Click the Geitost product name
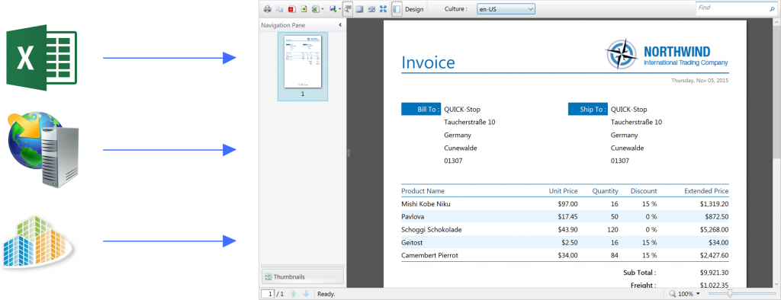The height and width of the screenshot is (300, 781). [x=413, y=243]
